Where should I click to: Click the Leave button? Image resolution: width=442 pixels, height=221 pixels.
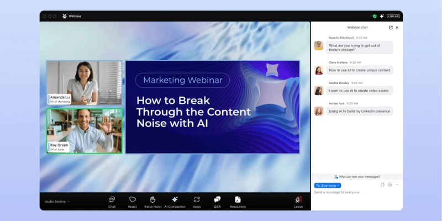pyautogui.click(x=298, y=201)
